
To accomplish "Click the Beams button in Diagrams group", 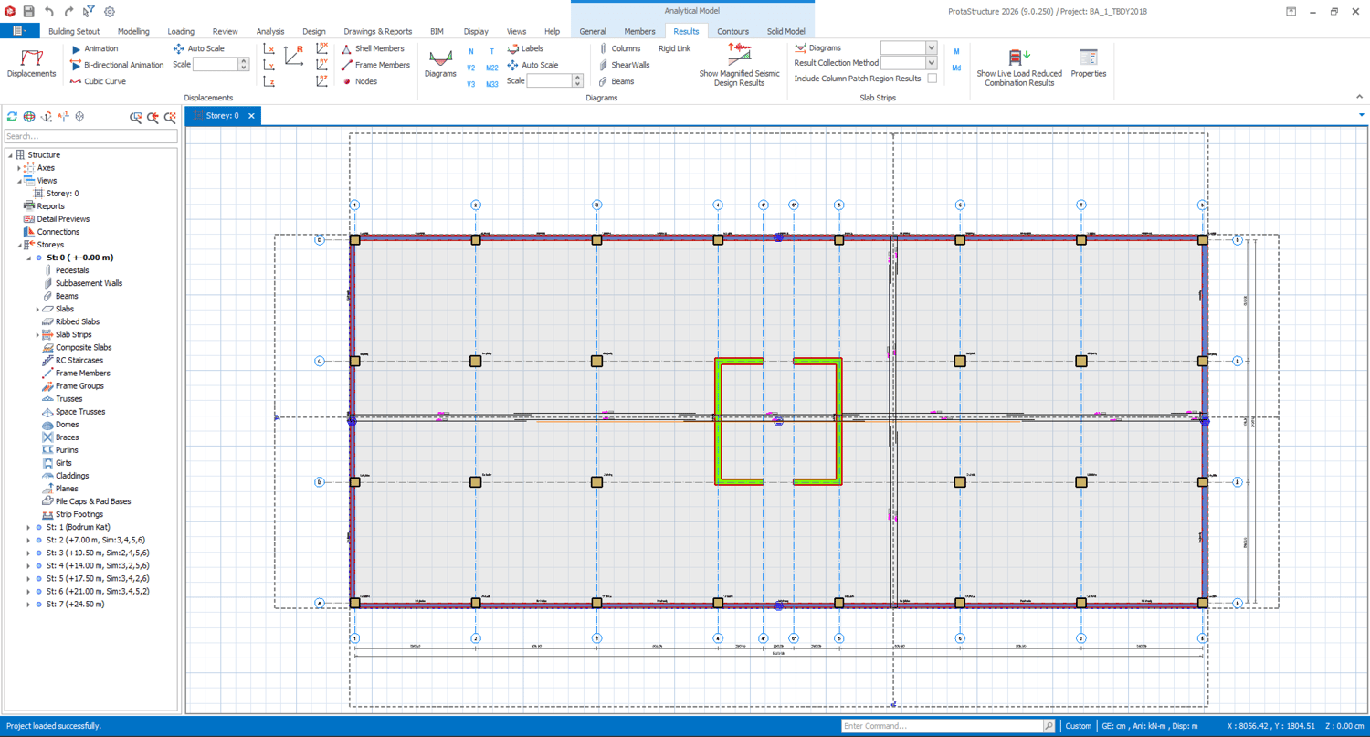I will click(616, 81).
